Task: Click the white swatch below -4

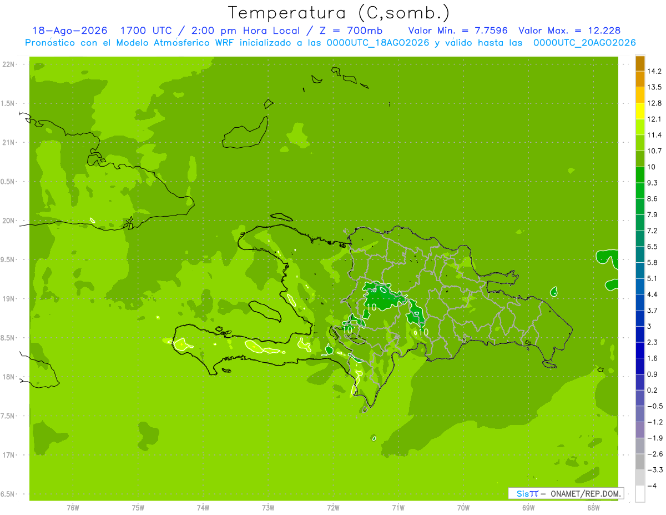Action: point(640,494)
